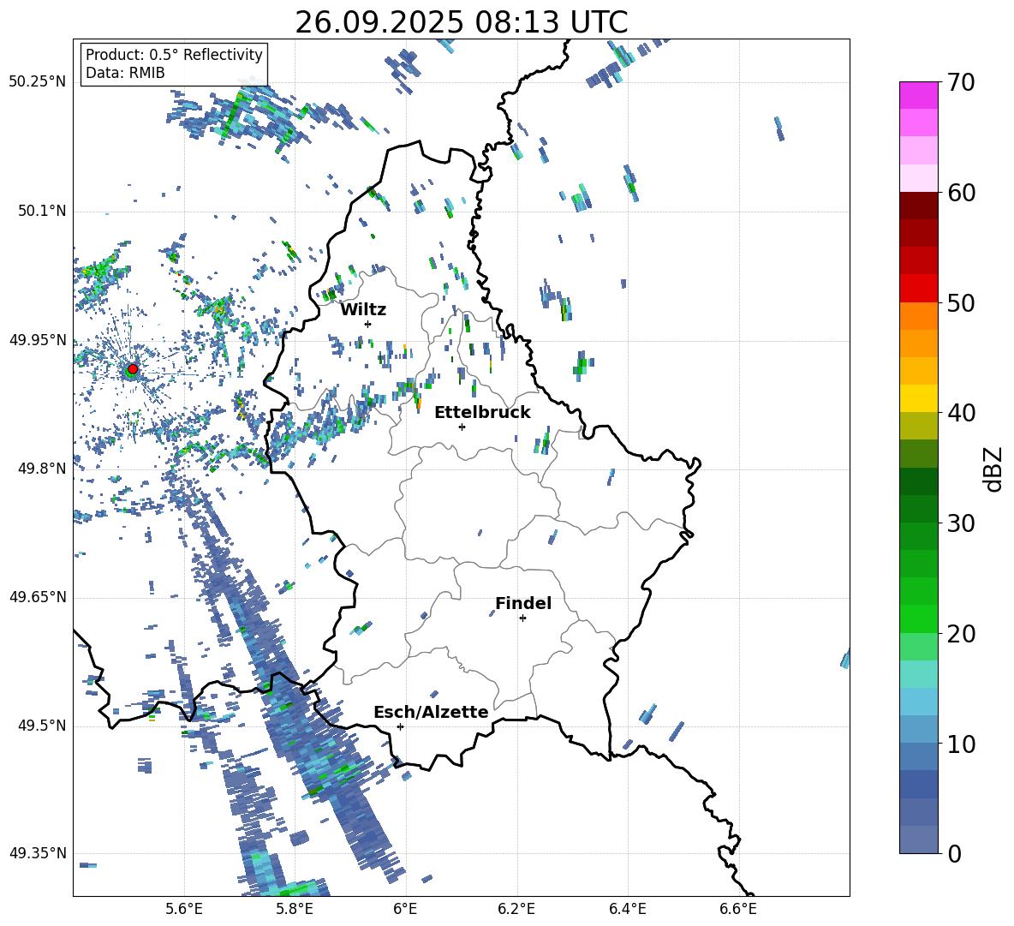The width and height of the screenshot is (1014, 926).
Task: Click the title 26.09.2025 08:13 UTC
Action: (x=462, y=22)
